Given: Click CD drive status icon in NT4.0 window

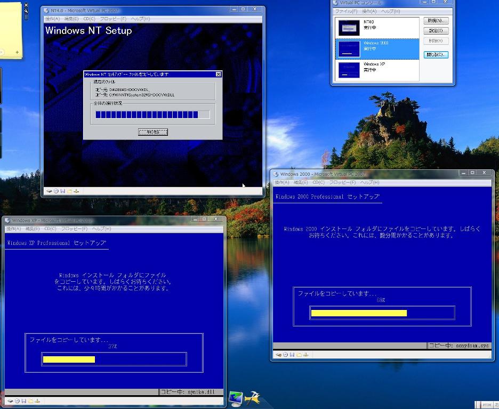Looking at the screenshot, I should pos(56,191).
